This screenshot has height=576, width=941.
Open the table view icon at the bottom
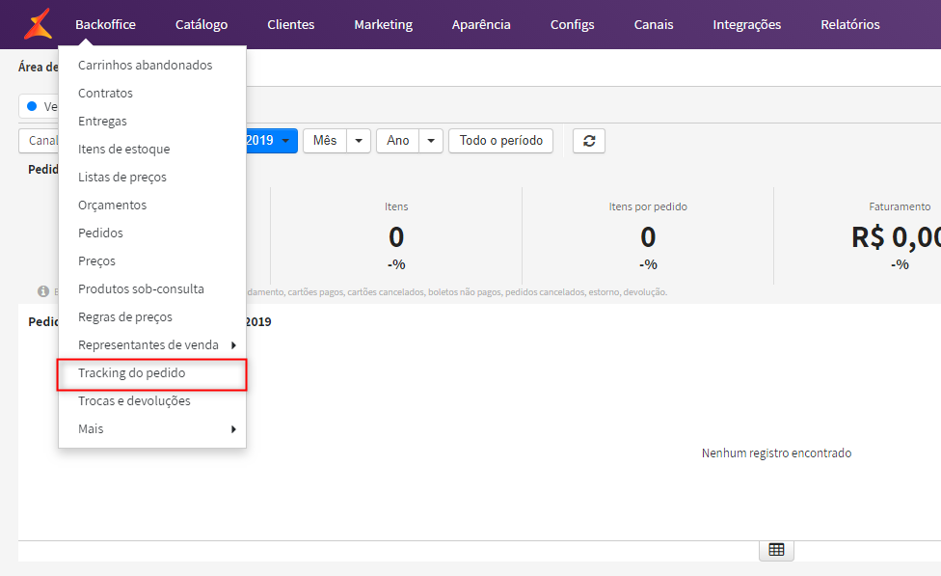pyautogui.click(x=776, y=550)
